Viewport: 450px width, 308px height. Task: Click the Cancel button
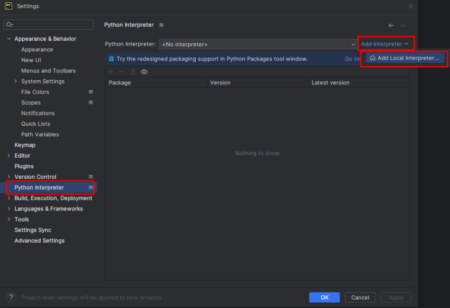click(360, 297)
